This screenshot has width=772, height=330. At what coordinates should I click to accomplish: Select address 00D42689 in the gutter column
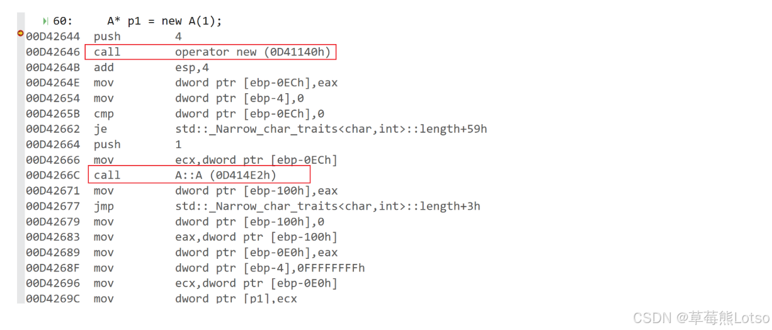coord(53,253)
